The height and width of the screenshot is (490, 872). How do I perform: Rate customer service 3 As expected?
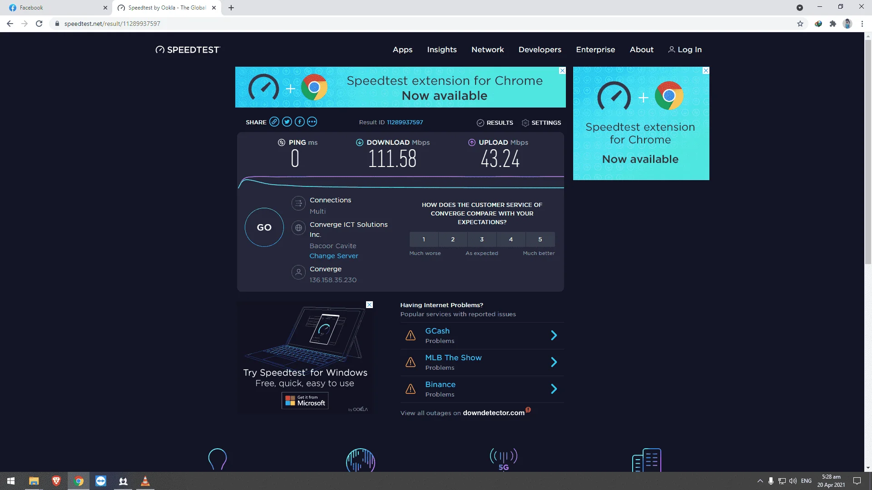[482, 239]
